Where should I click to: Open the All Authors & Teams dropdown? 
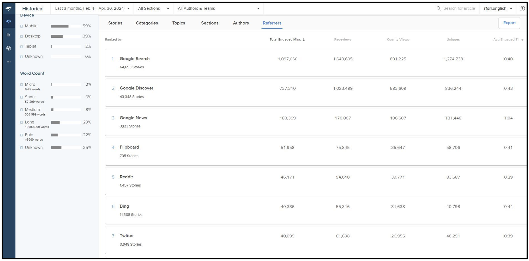pyautogui.click(x=219, y=9)
